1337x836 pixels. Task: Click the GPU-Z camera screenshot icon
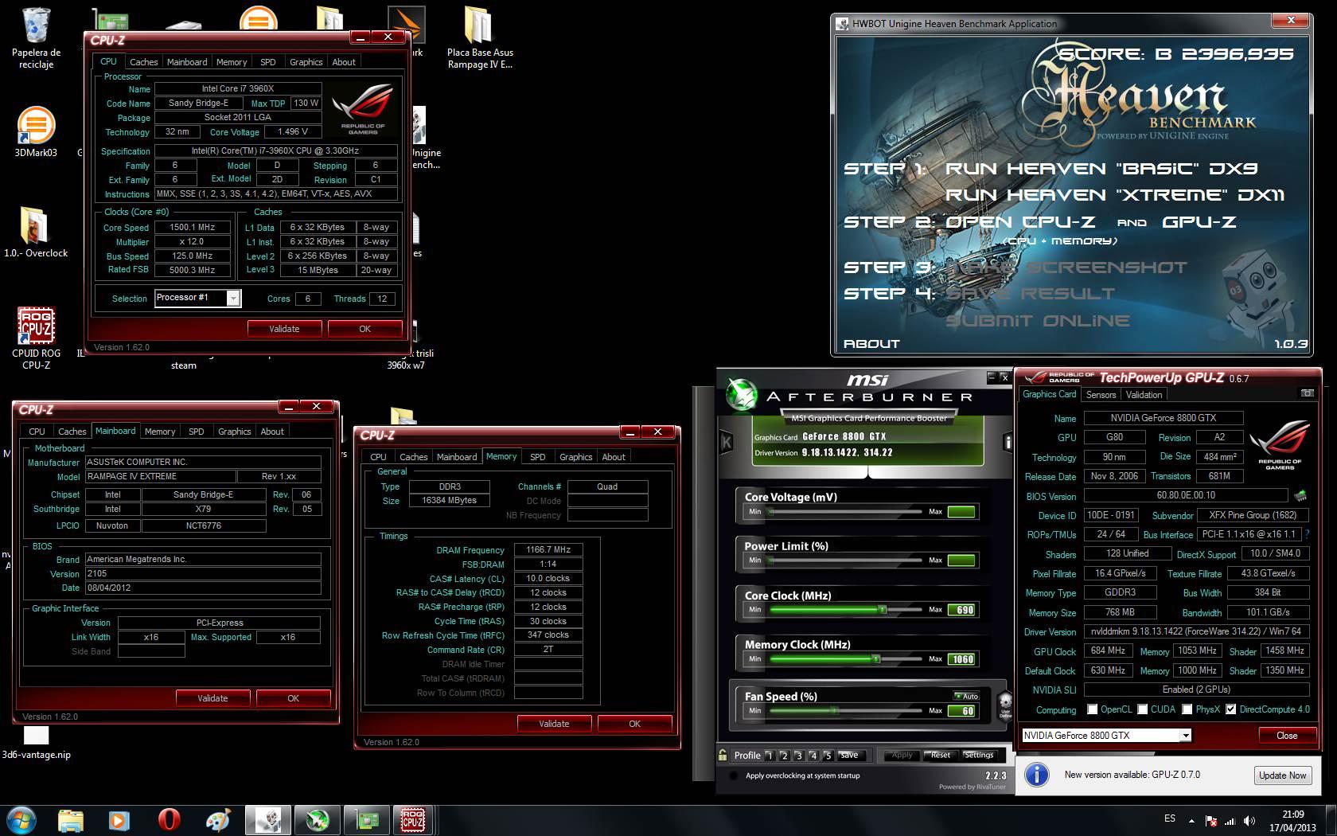[x=1307, y=393]
